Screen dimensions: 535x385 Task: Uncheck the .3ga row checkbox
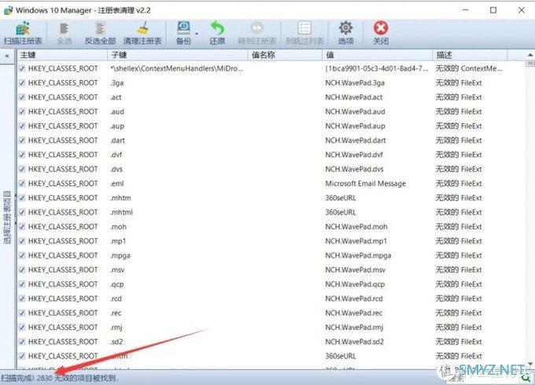tap(22, 82)
